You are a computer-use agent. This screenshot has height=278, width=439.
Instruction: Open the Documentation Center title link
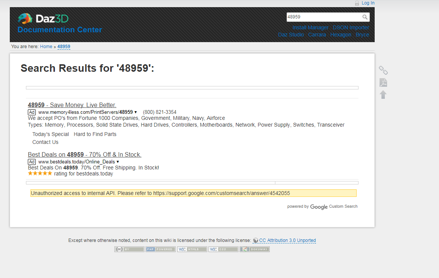pos(60,30)
